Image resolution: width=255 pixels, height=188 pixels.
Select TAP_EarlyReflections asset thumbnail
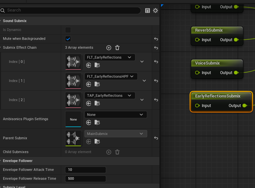(73, 100)
